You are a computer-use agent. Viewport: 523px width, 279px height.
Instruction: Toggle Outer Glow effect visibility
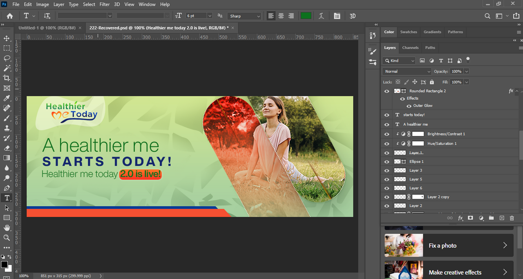[409, 106]
